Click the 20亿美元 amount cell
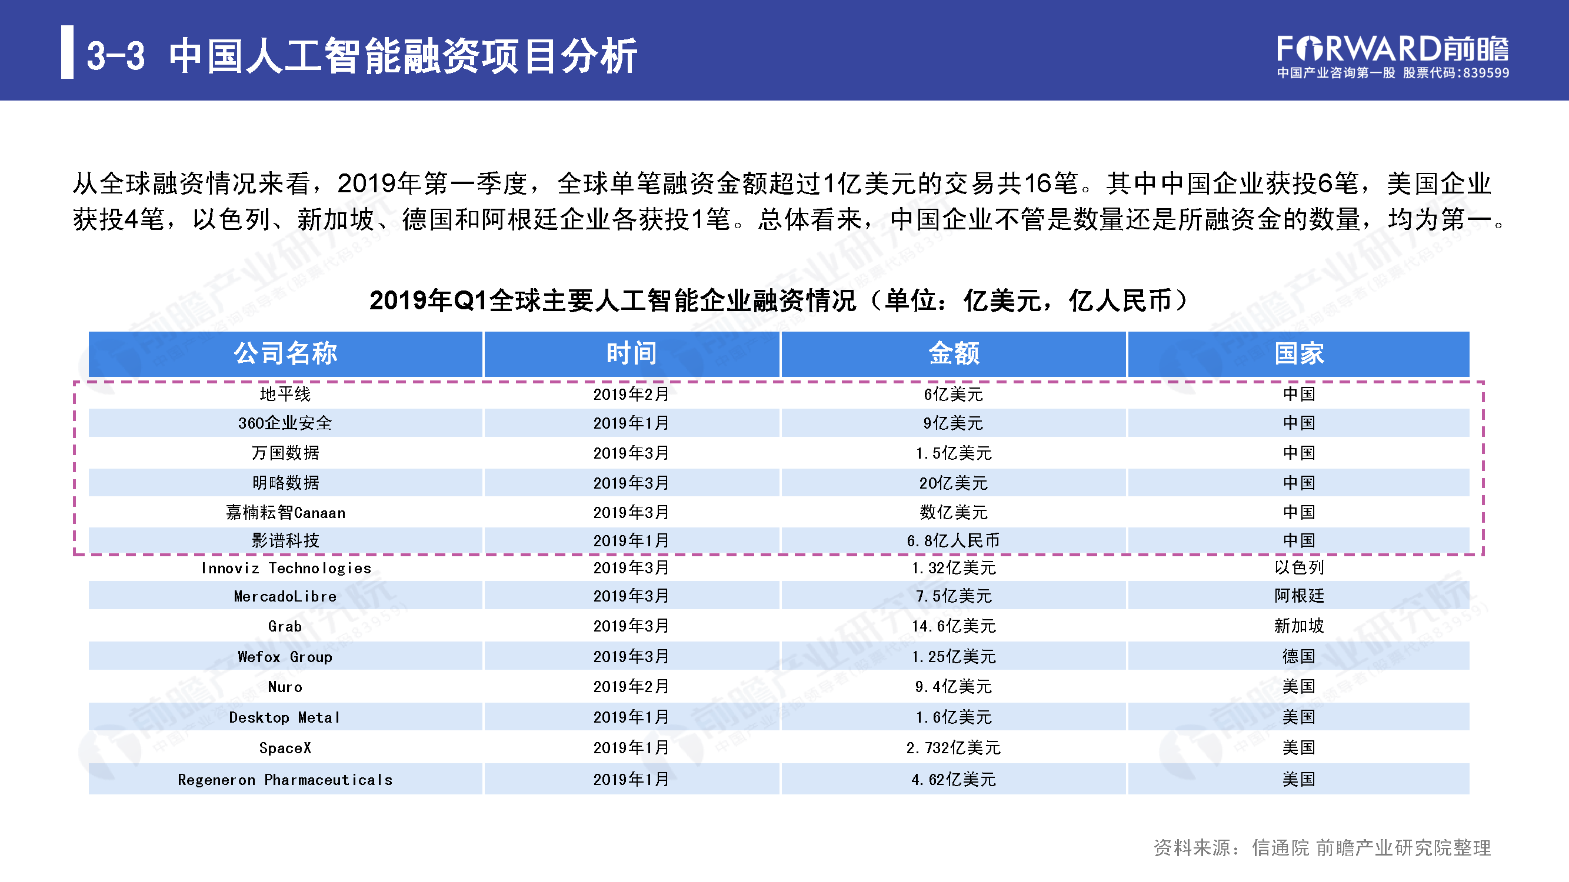Screen dimensions: 1569x882 (x=953, y=483)
